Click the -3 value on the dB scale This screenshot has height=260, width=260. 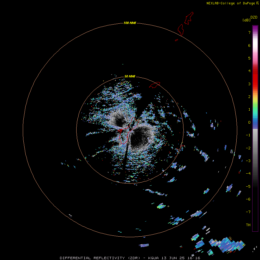[x=248, y=161]
